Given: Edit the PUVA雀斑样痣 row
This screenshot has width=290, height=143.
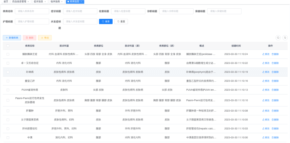Looking at the screenshot, I should 266,90.
